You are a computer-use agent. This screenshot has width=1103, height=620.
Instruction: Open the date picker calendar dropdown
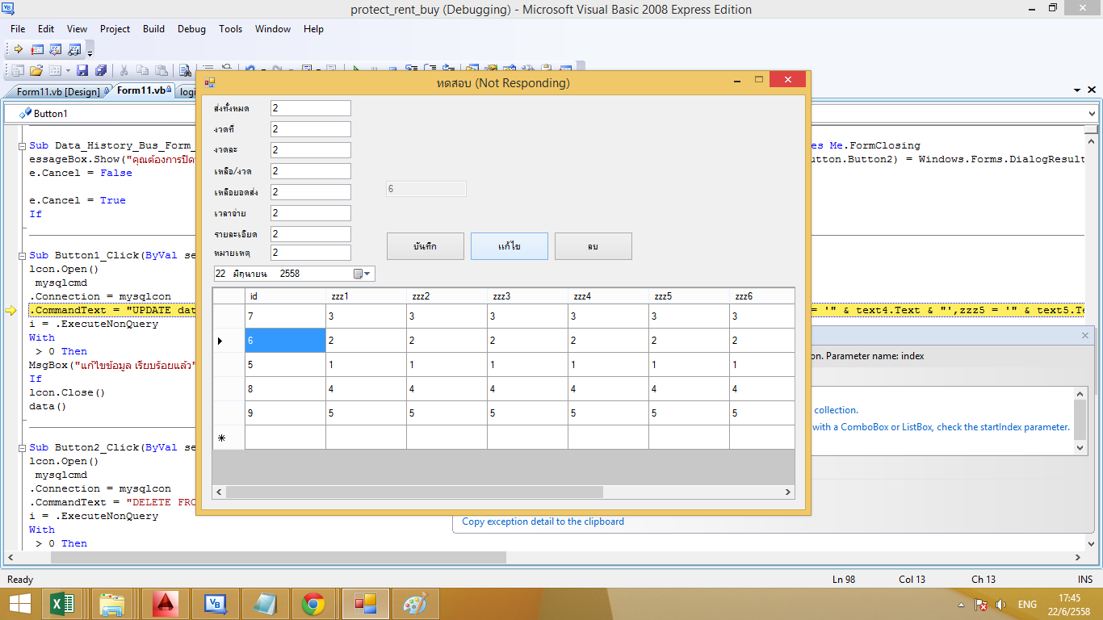[x=363, y=274]
